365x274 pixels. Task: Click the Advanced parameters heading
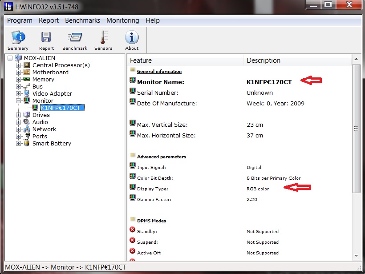162,157
